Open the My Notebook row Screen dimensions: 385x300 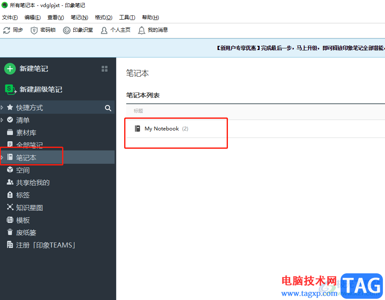point(255,129)
